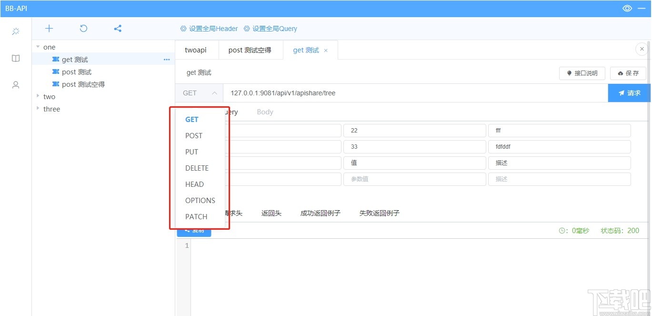This screenshot has height=316, width=652.
Task: Open the documentation book icon in sidebar
Action: [15, 58]
